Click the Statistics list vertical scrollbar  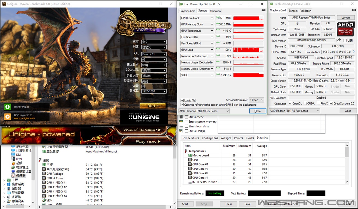(347, 164)
